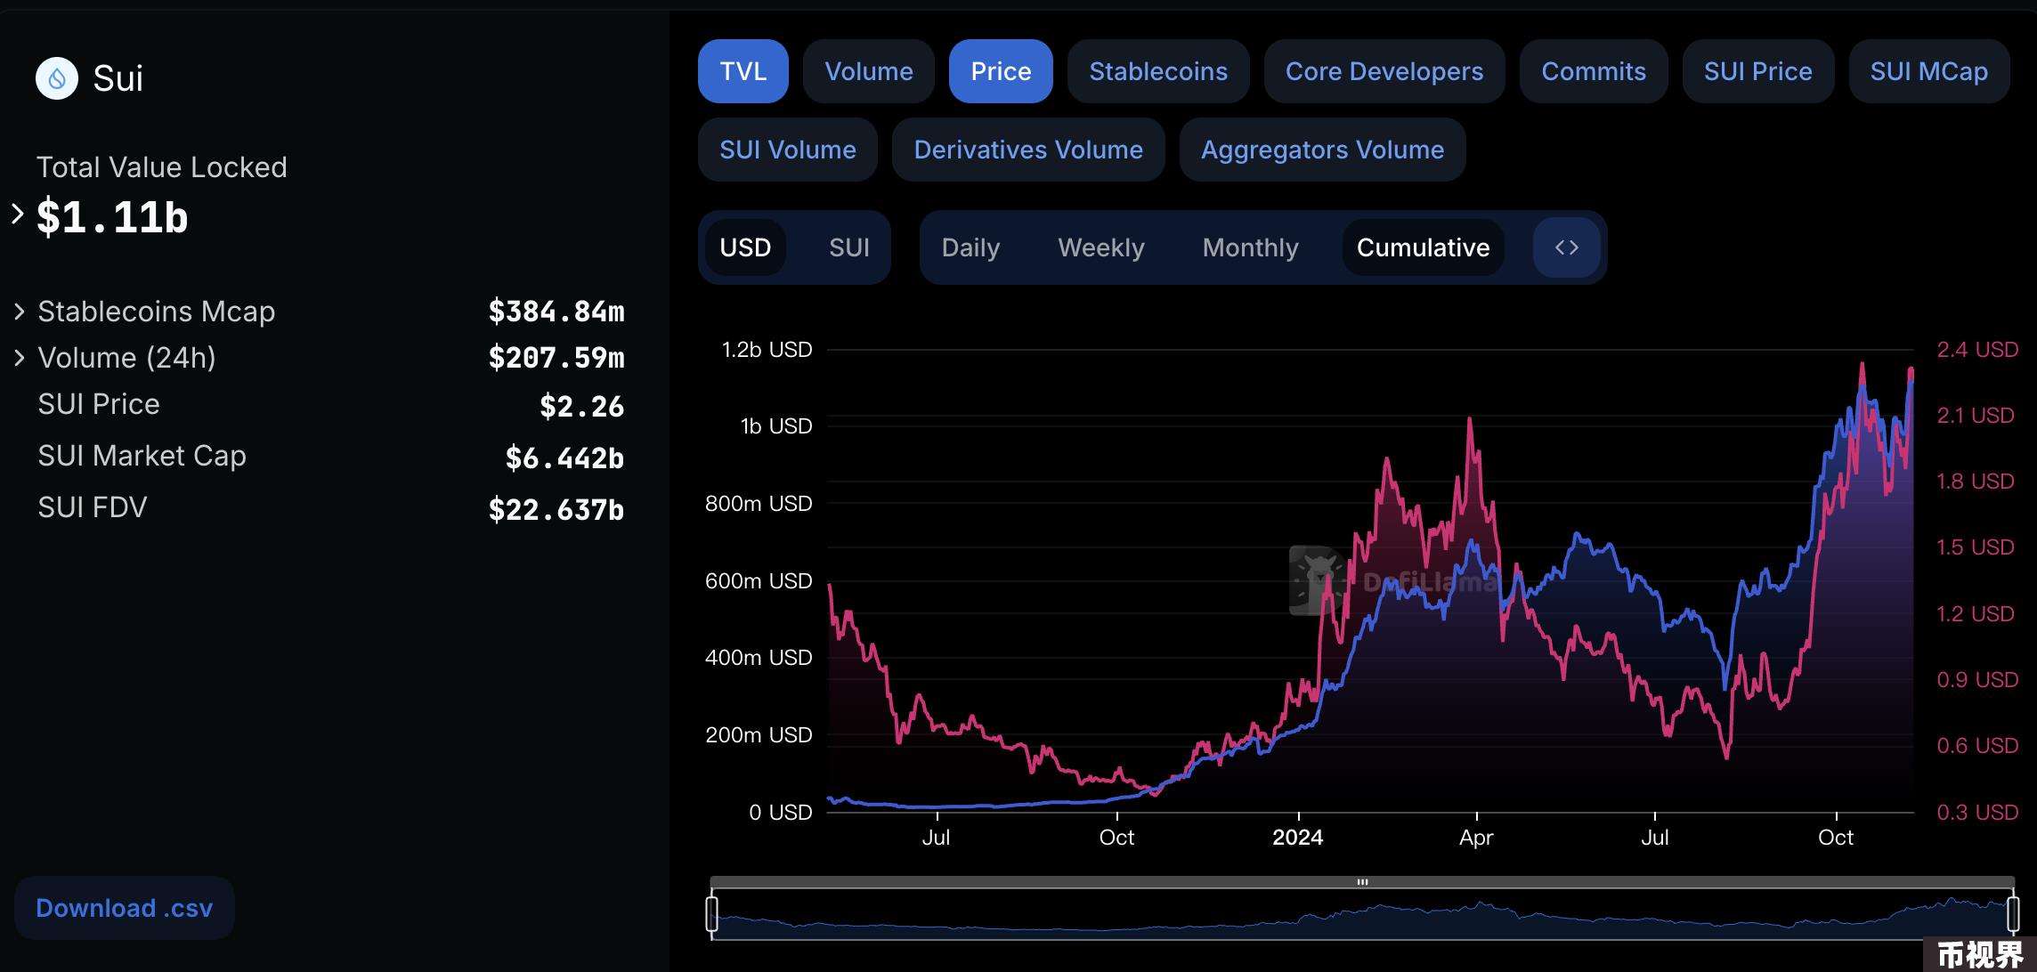Enable the Commits chart series
The image size is (2037, 972).
click(x=1594, y=71)
